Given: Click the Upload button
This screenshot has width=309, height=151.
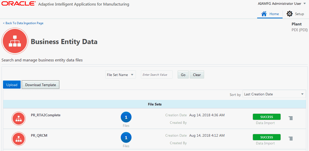Looking at the screenshot, I should coord(12,85).
